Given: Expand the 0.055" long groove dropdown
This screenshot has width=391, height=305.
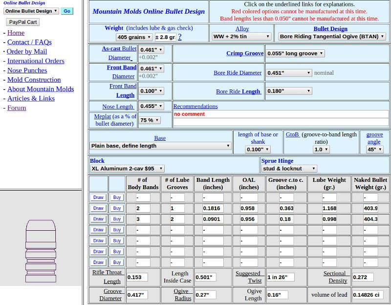Looking at the screenshot, I should [x=295, y=53].
